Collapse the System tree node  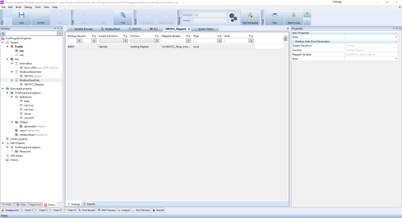click(x=3, y=42)
